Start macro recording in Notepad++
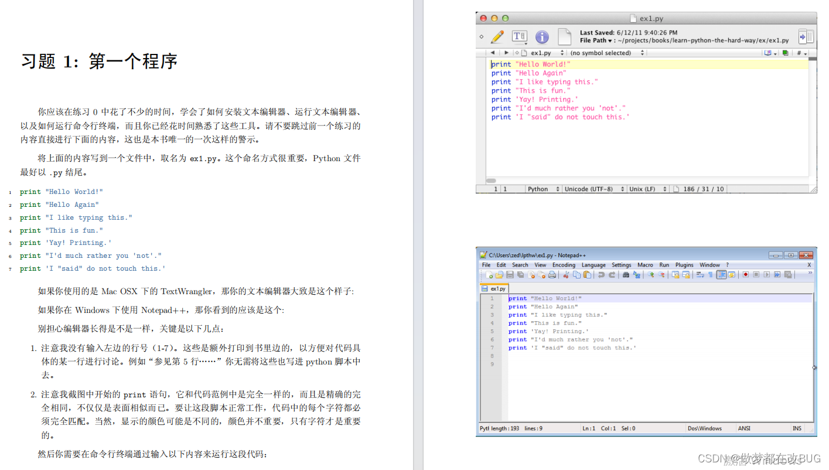The height and width of the screenshot is (470, 829). [x=746, y=275]
